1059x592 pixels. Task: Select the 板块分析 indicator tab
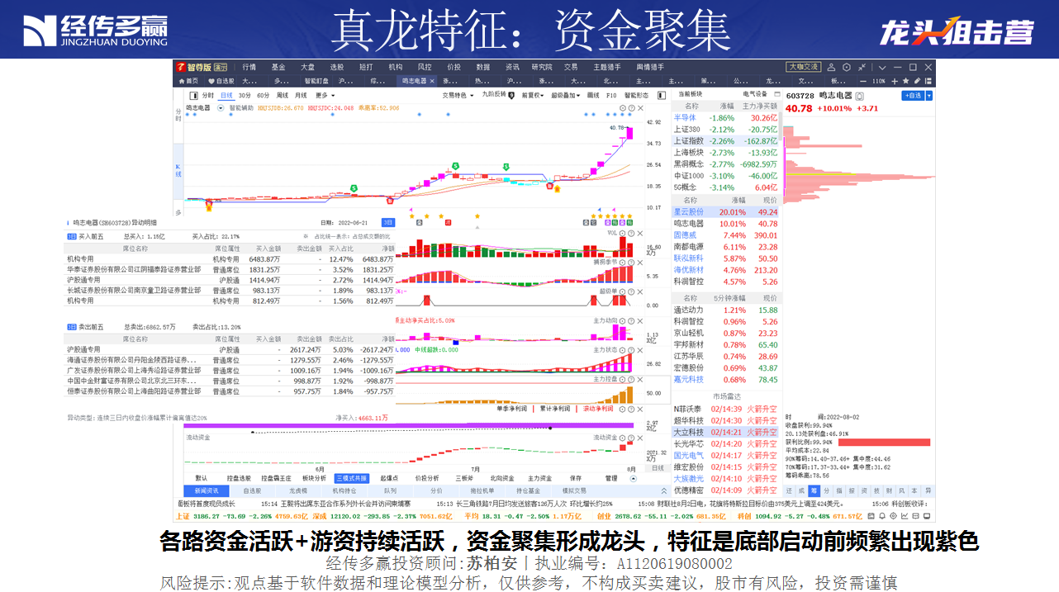click(x=314, y=478)
